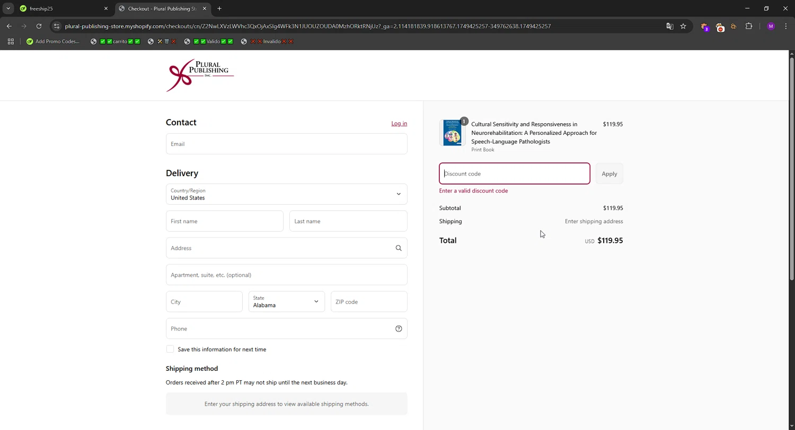This screenshot has width=795, height=430.
Task: Reload the checkout page
Action: [39, 26]
